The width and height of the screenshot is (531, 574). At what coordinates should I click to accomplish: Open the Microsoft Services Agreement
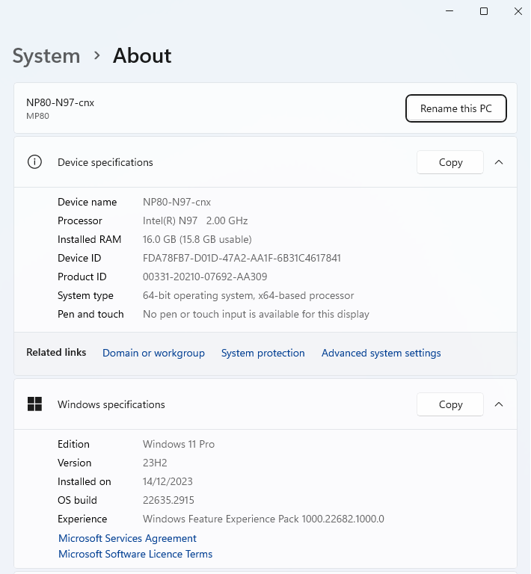[127, 538]
